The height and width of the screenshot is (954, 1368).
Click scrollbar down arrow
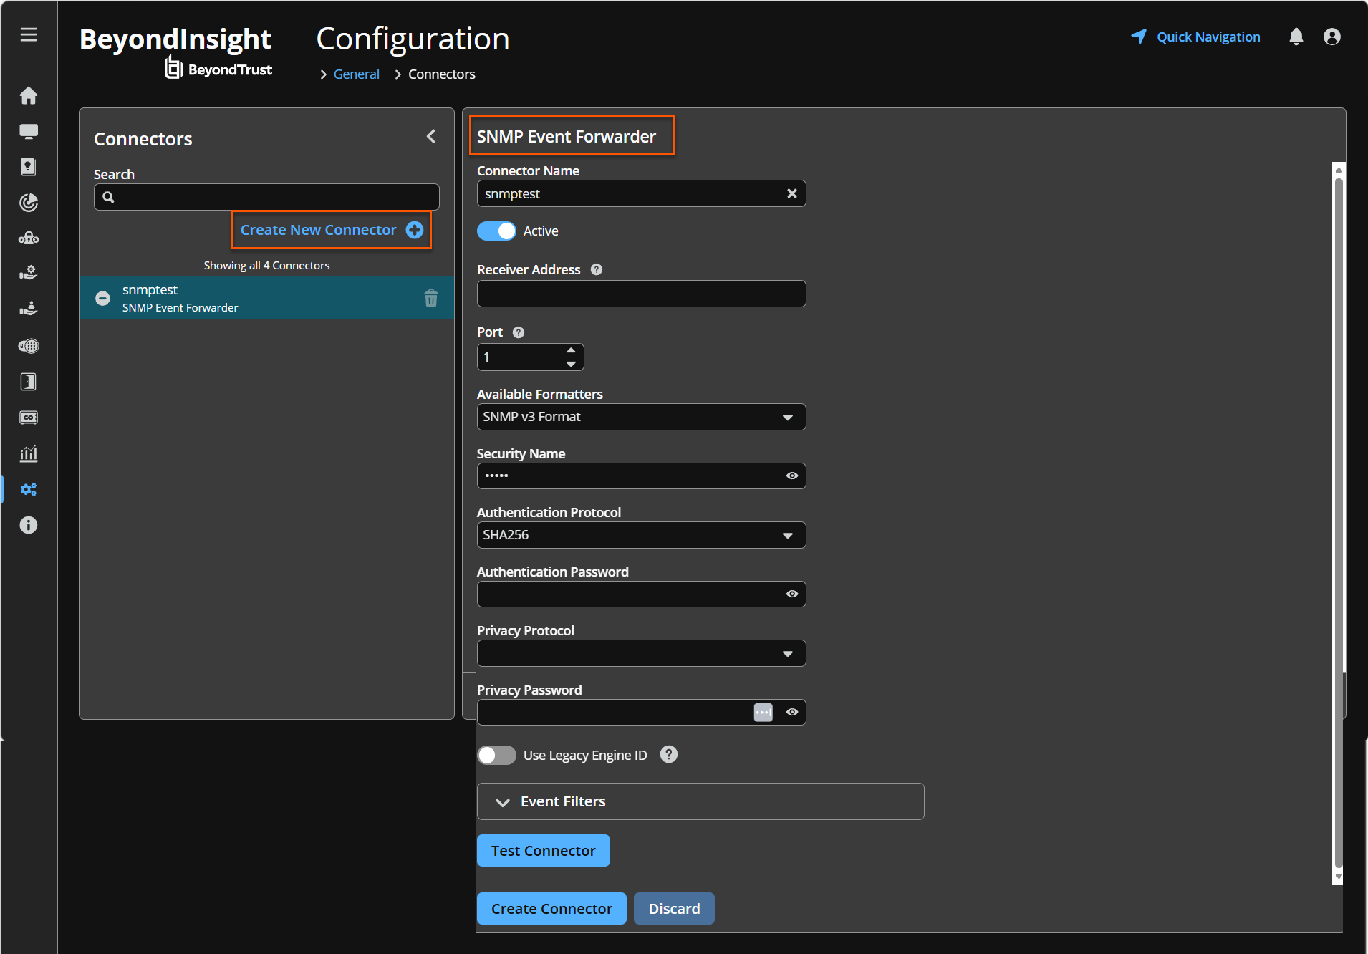coord(1338,877)
